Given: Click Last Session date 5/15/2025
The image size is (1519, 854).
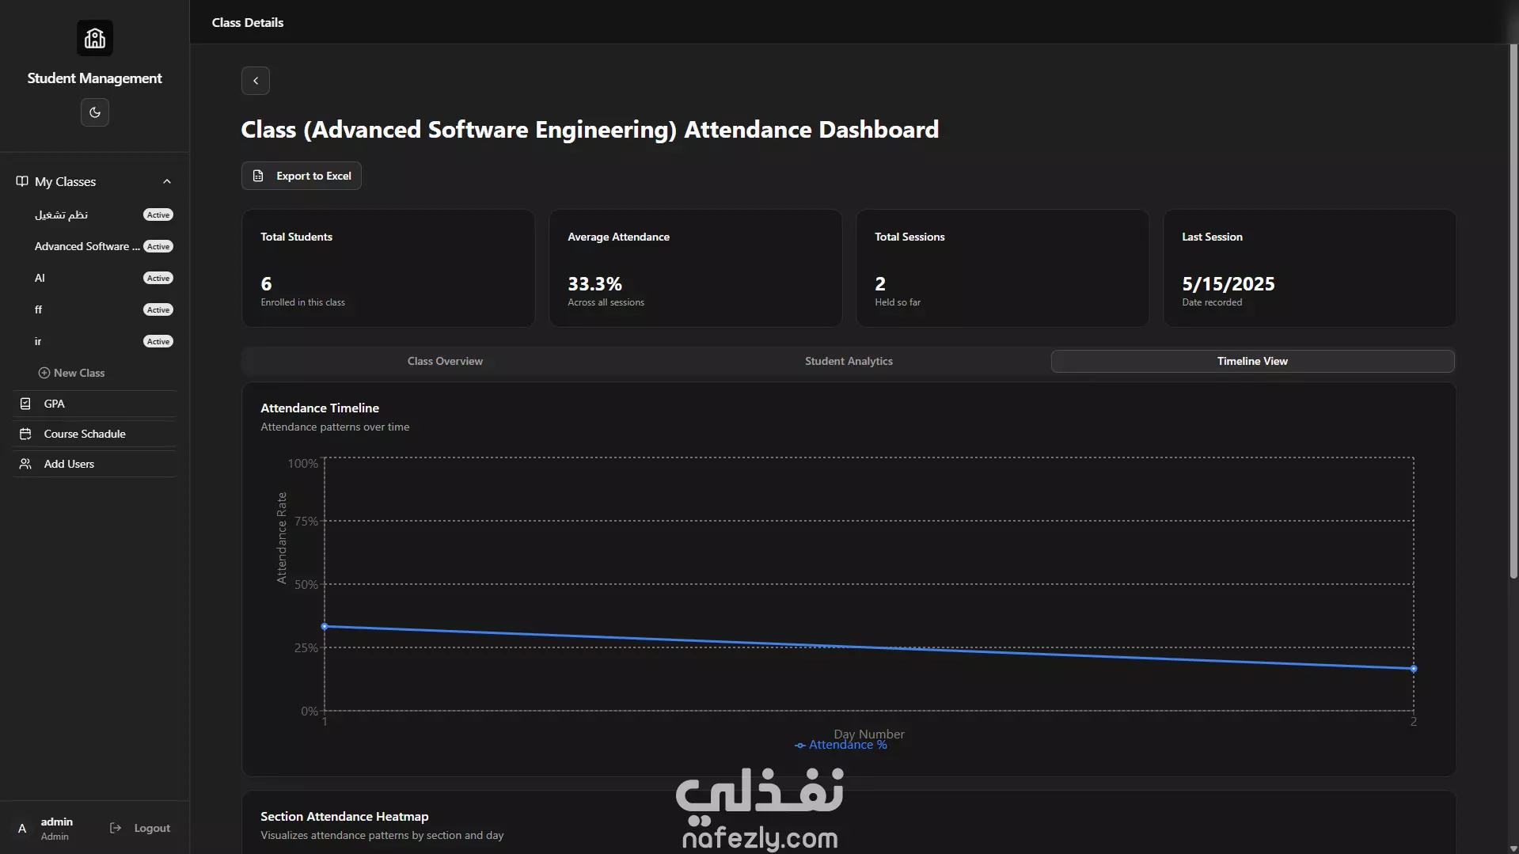Looking at the screenshot, I should pos(1228,283).
